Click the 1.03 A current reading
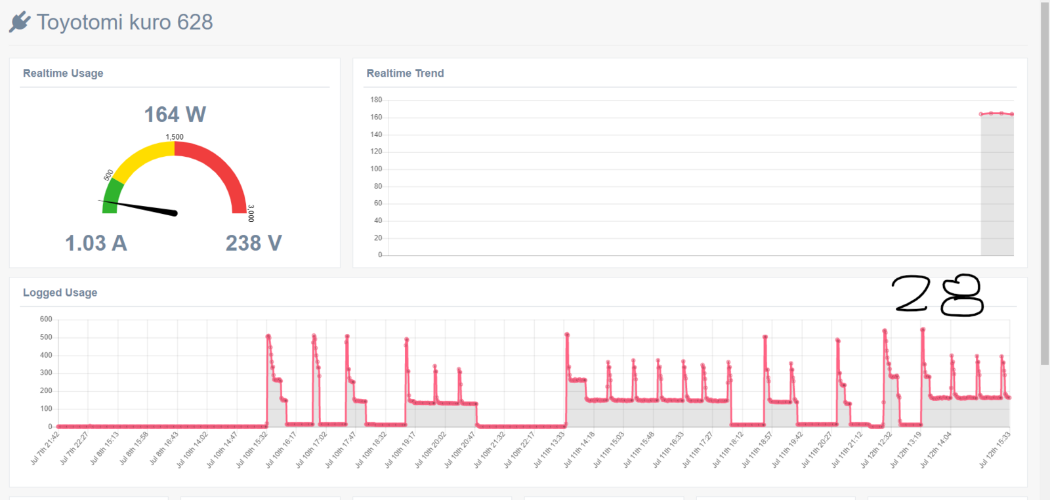Image resolution: width=1050 pixels, height=500 pixels. [x=96, y=243]
